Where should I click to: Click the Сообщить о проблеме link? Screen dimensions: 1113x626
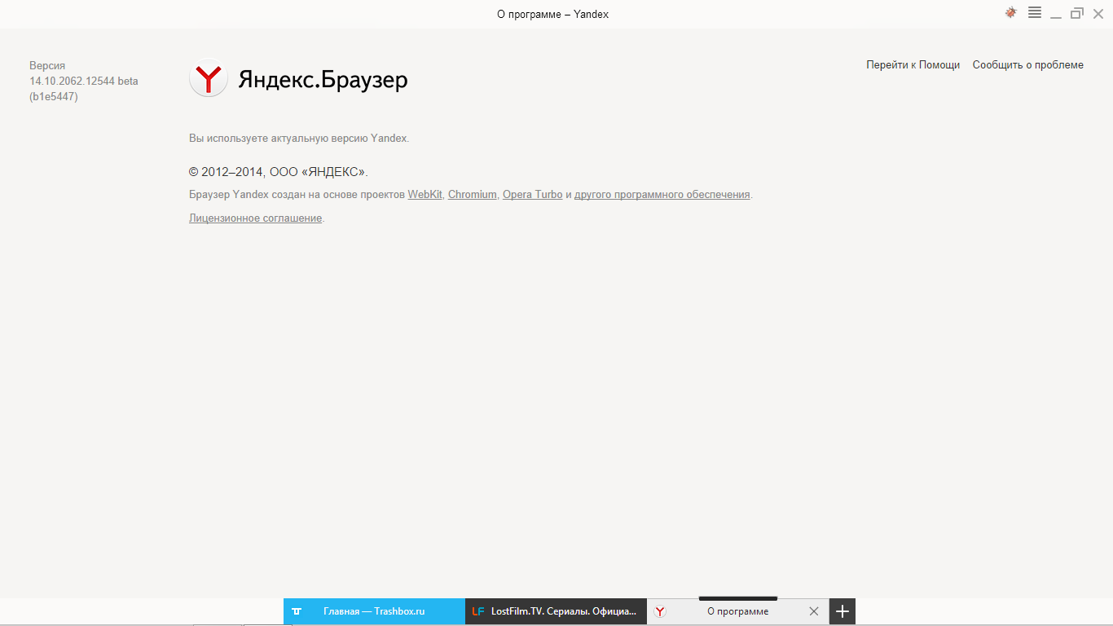1027,65
